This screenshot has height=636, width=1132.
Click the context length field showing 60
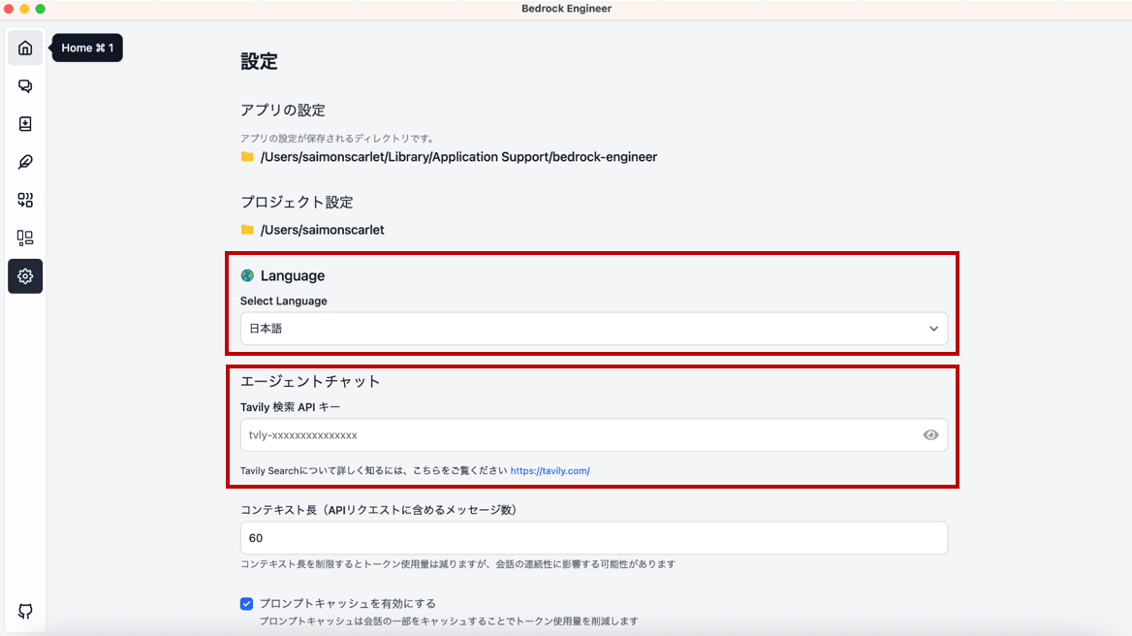pyautogui.click(x=594, y=538)
